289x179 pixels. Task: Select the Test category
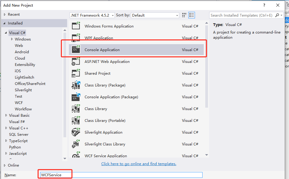coord(18,96)
